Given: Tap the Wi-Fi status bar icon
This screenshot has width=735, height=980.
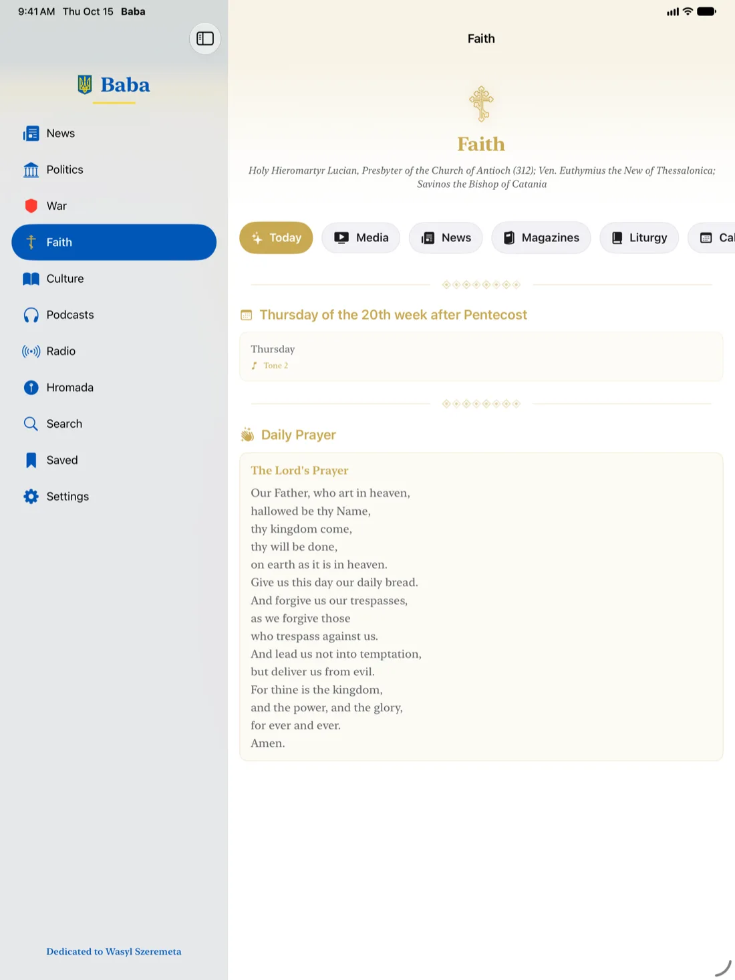Looking at the screenshot, I should (688, 11).
